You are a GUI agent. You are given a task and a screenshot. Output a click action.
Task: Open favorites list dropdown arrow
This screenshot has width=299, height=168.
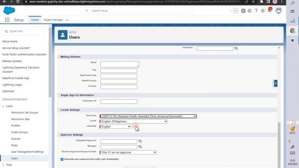tap(236, 11)
